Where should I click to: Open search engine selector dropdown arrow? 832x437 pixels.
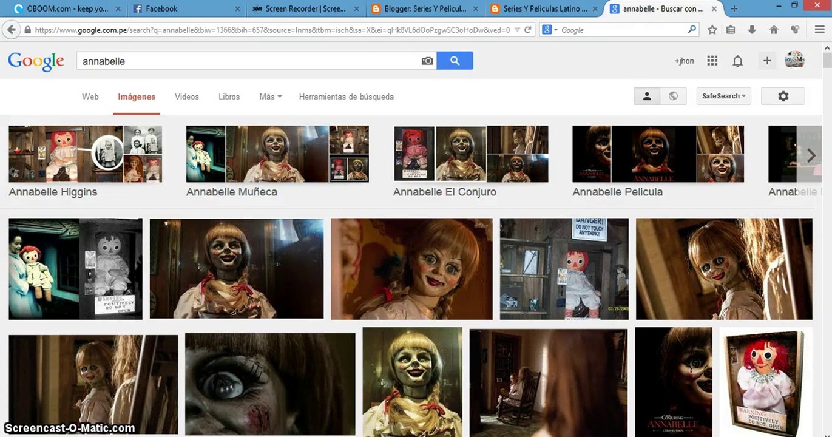[x=550, y=30]
